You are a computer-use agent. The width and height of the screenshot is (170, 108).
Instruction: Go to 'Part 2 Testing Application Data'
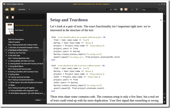(19, 58)
